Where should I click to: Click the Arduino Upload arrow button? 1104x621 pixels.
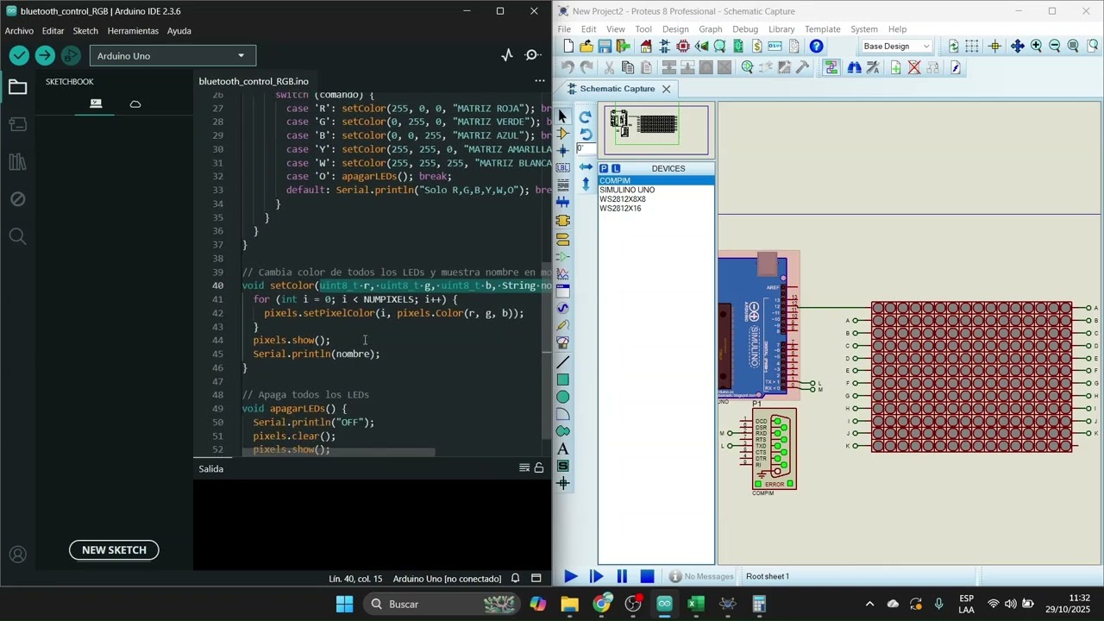(45, 55)
